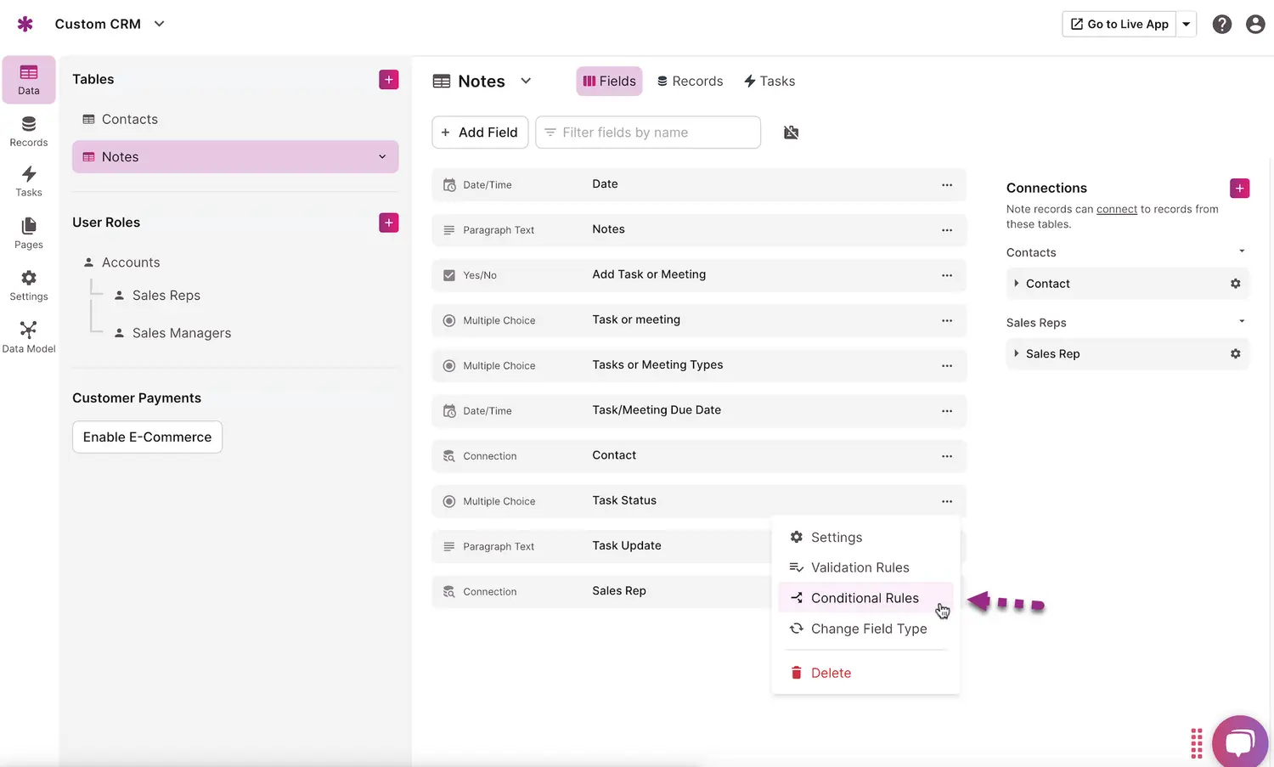Click the Enable E-Commerce button
Image resolution: width=1274 pixels, height=767 pixels.
coord(147,437)
